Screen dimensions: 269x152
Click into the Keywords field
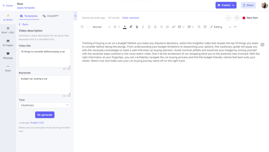pos(45,85)
